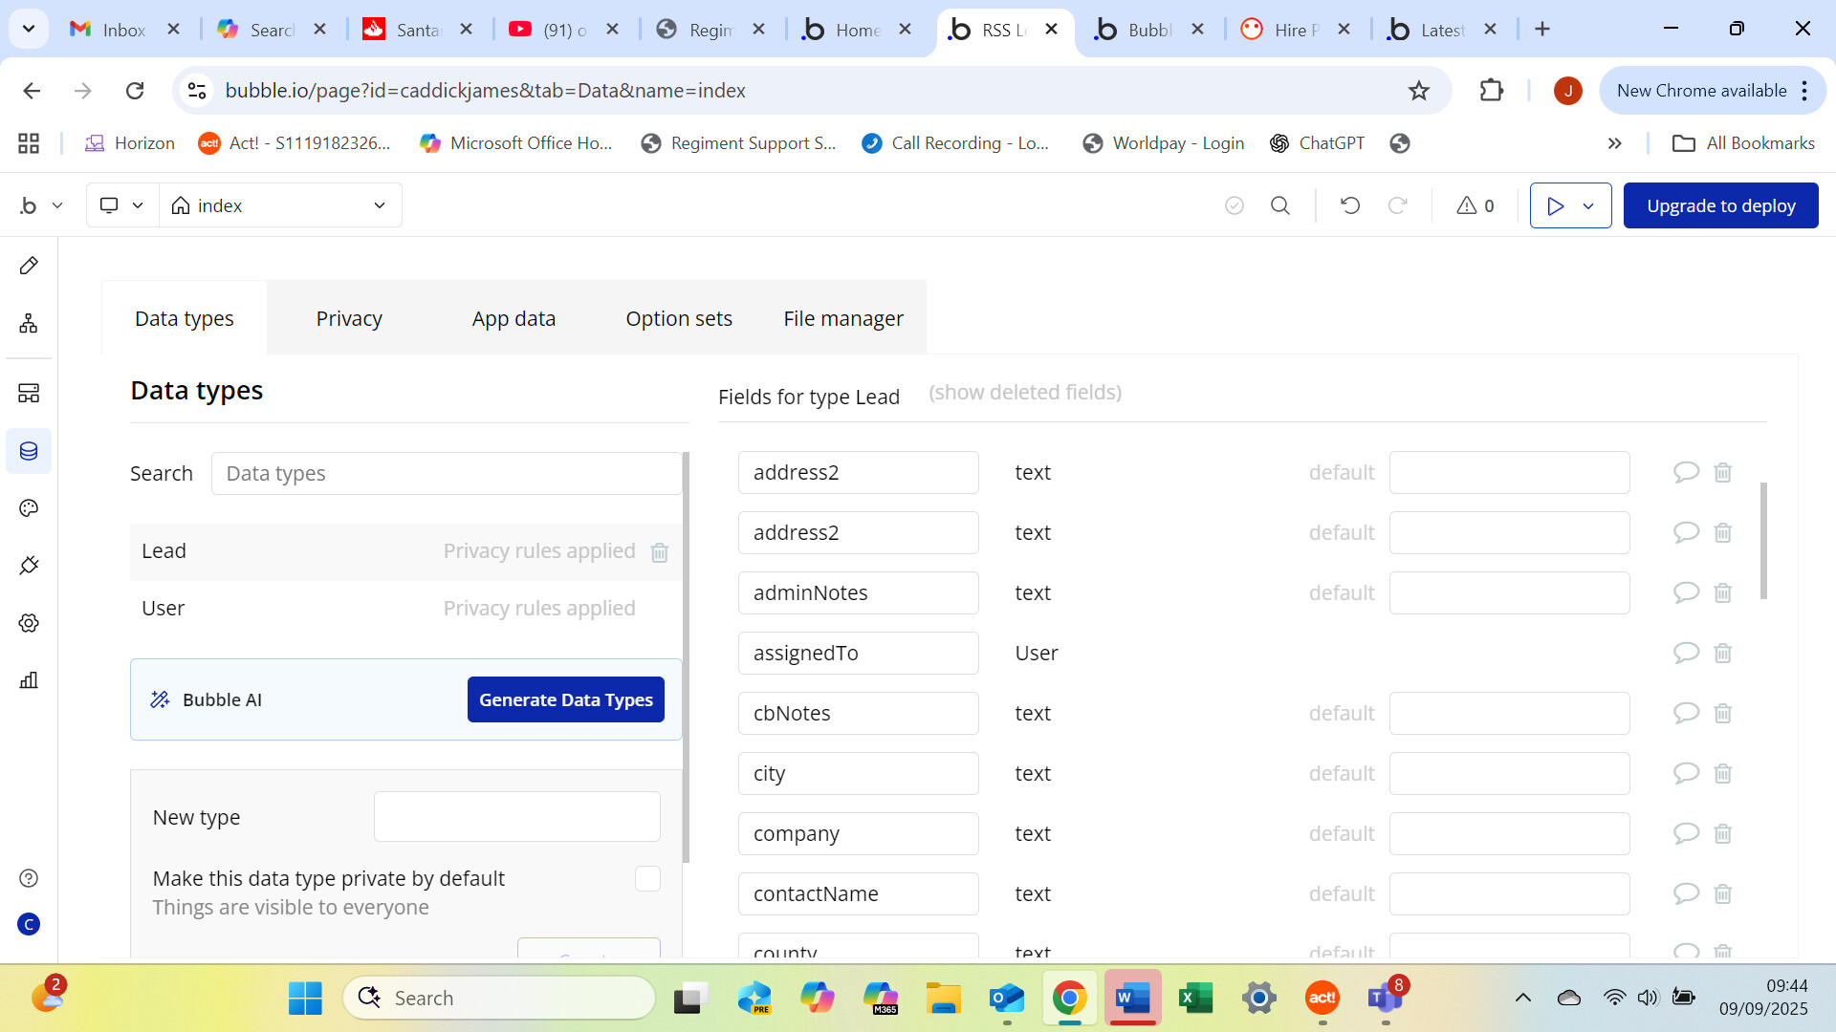Open the Plugins sidebar icon

29,566
